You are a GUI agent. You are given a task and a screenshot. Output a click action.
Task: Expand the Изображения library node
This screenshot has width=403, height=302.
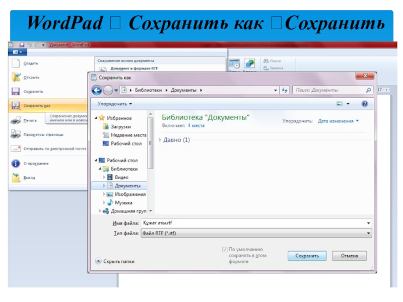[104, 194]
